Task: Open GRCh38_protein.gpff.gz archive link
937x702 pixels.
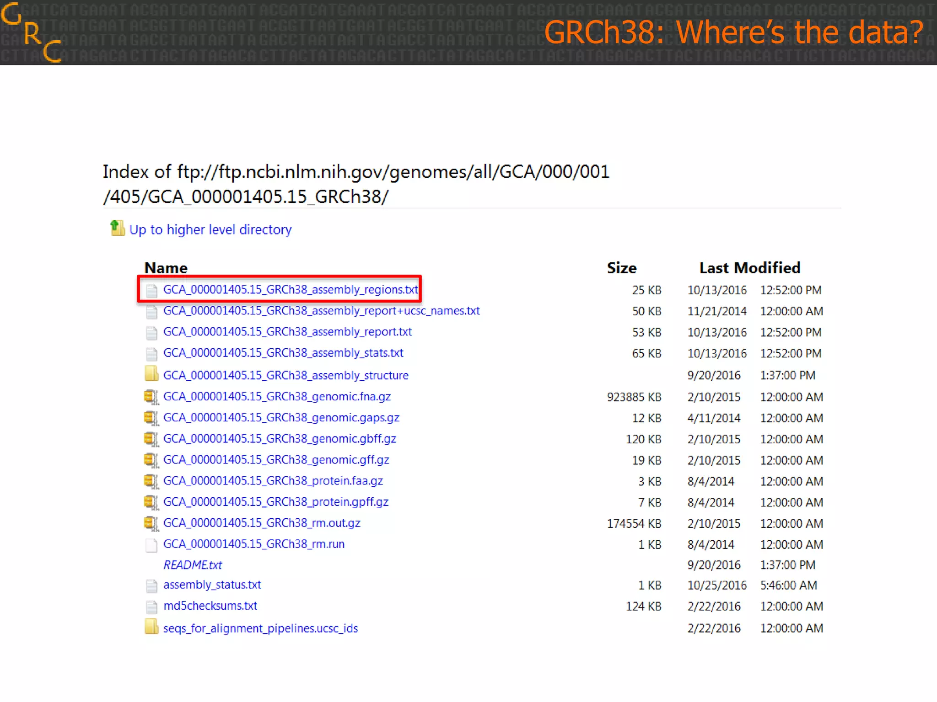Action: click(276, 502)
